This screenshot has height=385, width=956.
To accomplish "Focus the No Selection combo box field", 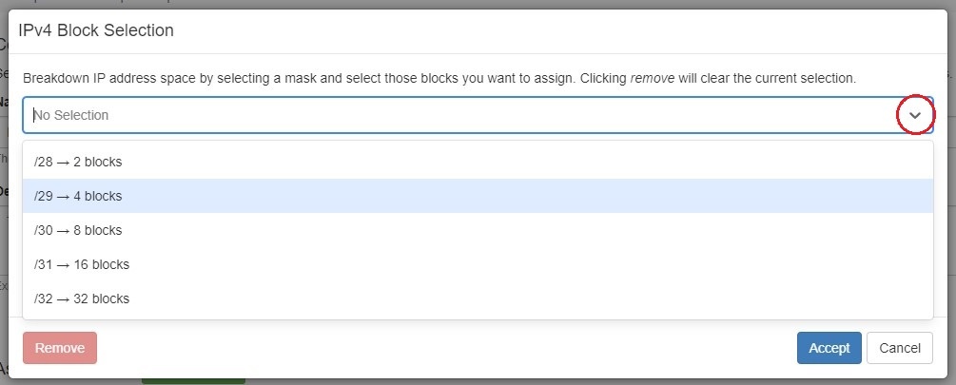I will [x=457, y=115].
